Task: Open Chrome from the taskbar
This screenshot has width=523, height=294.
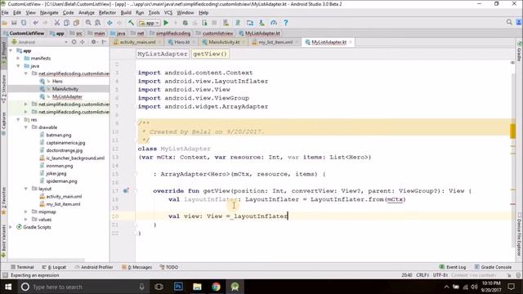Action: click(216, 287)
